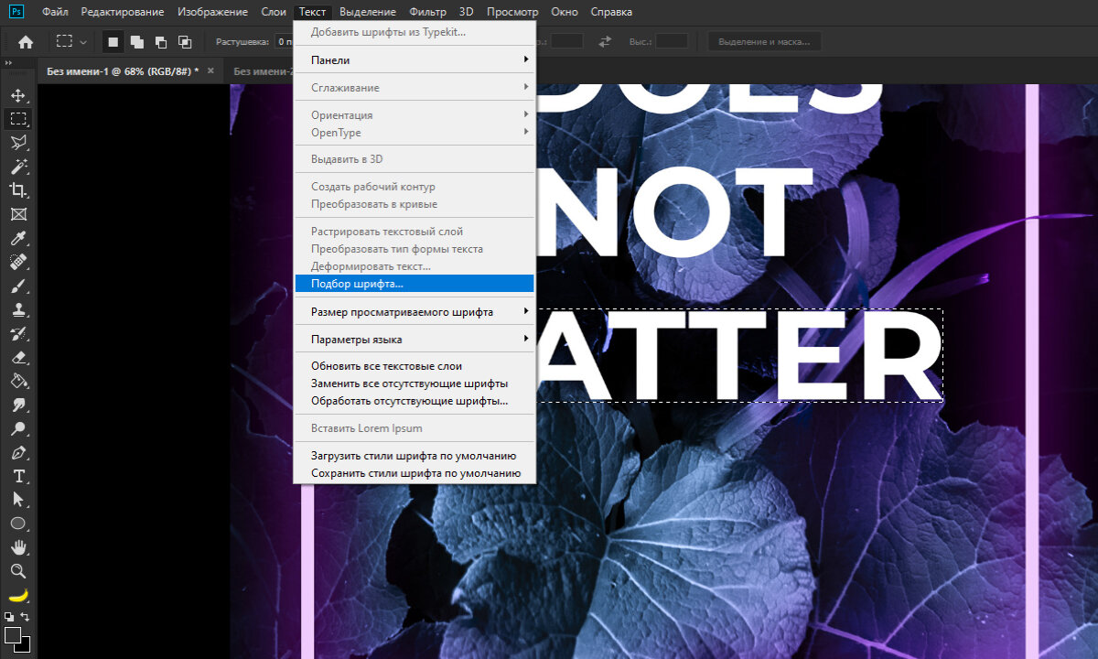Select the History Brush tool
Screen dimensions: 1098x659
tap(17, 333)
